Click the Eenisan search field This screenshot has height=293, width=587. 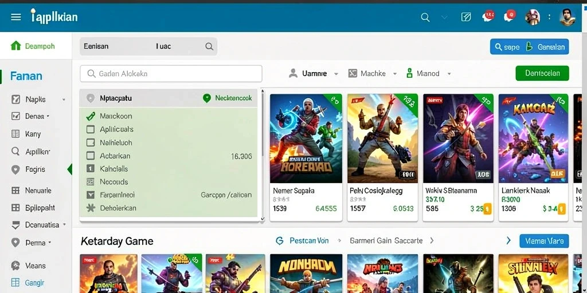tap(148, 46)
